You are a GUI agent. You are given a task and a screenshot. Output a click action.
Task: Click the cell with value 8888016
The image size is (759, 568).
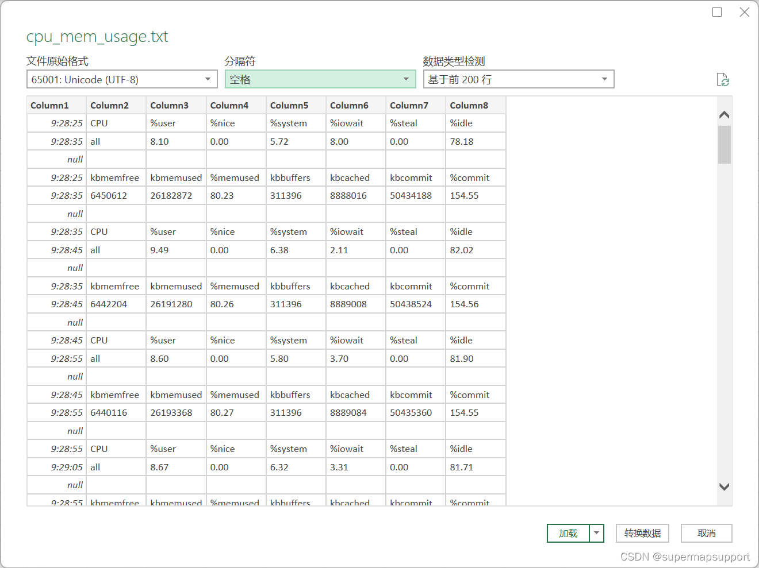(356, 195)
